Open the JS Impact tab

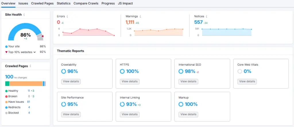(125, 3)
